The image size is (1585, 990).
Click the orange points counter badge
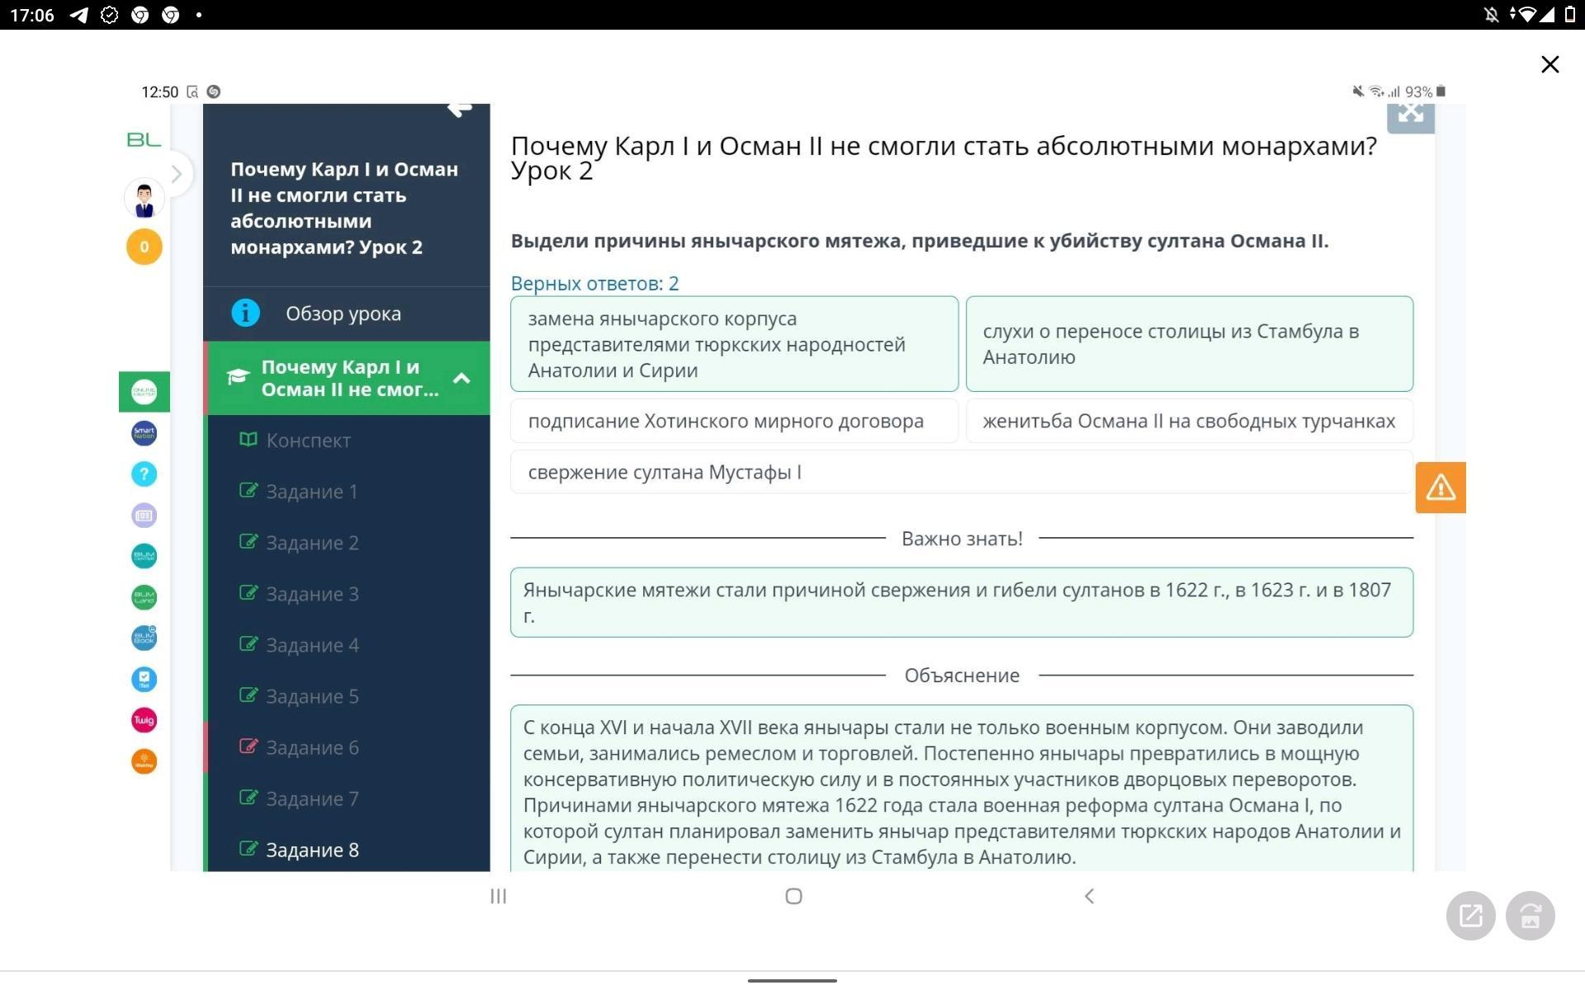pos(144,247)
